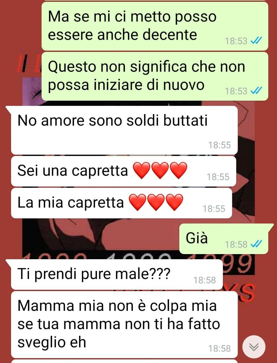Screen dimensions: 277x363
Task: Select 'Questo non significa che non' message
Action: [x=155, y=76]
